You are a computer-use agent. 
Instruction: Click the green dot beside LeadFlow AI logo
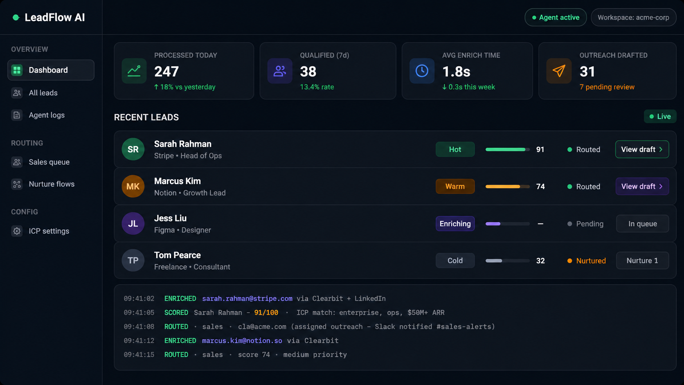coord(16,18)
